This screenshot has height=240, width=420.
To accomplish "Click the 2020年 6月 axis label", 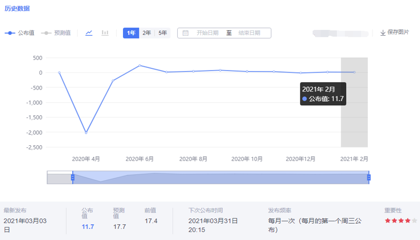I will click(139, 159).
